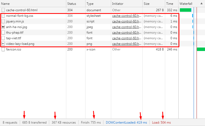Click the DOMContentLoaded: 419 ms status text
The height and width of the screenshot is (126, 205).
pos(126,123)
